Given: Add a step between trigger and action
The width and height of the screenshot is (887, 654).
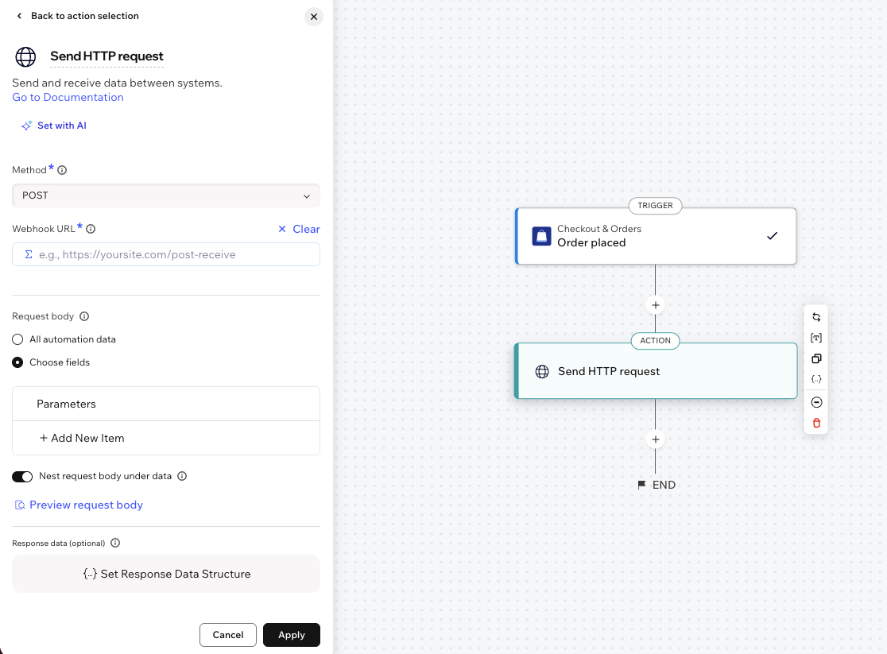Looking at the screenshot, I should tap(655, 305).
